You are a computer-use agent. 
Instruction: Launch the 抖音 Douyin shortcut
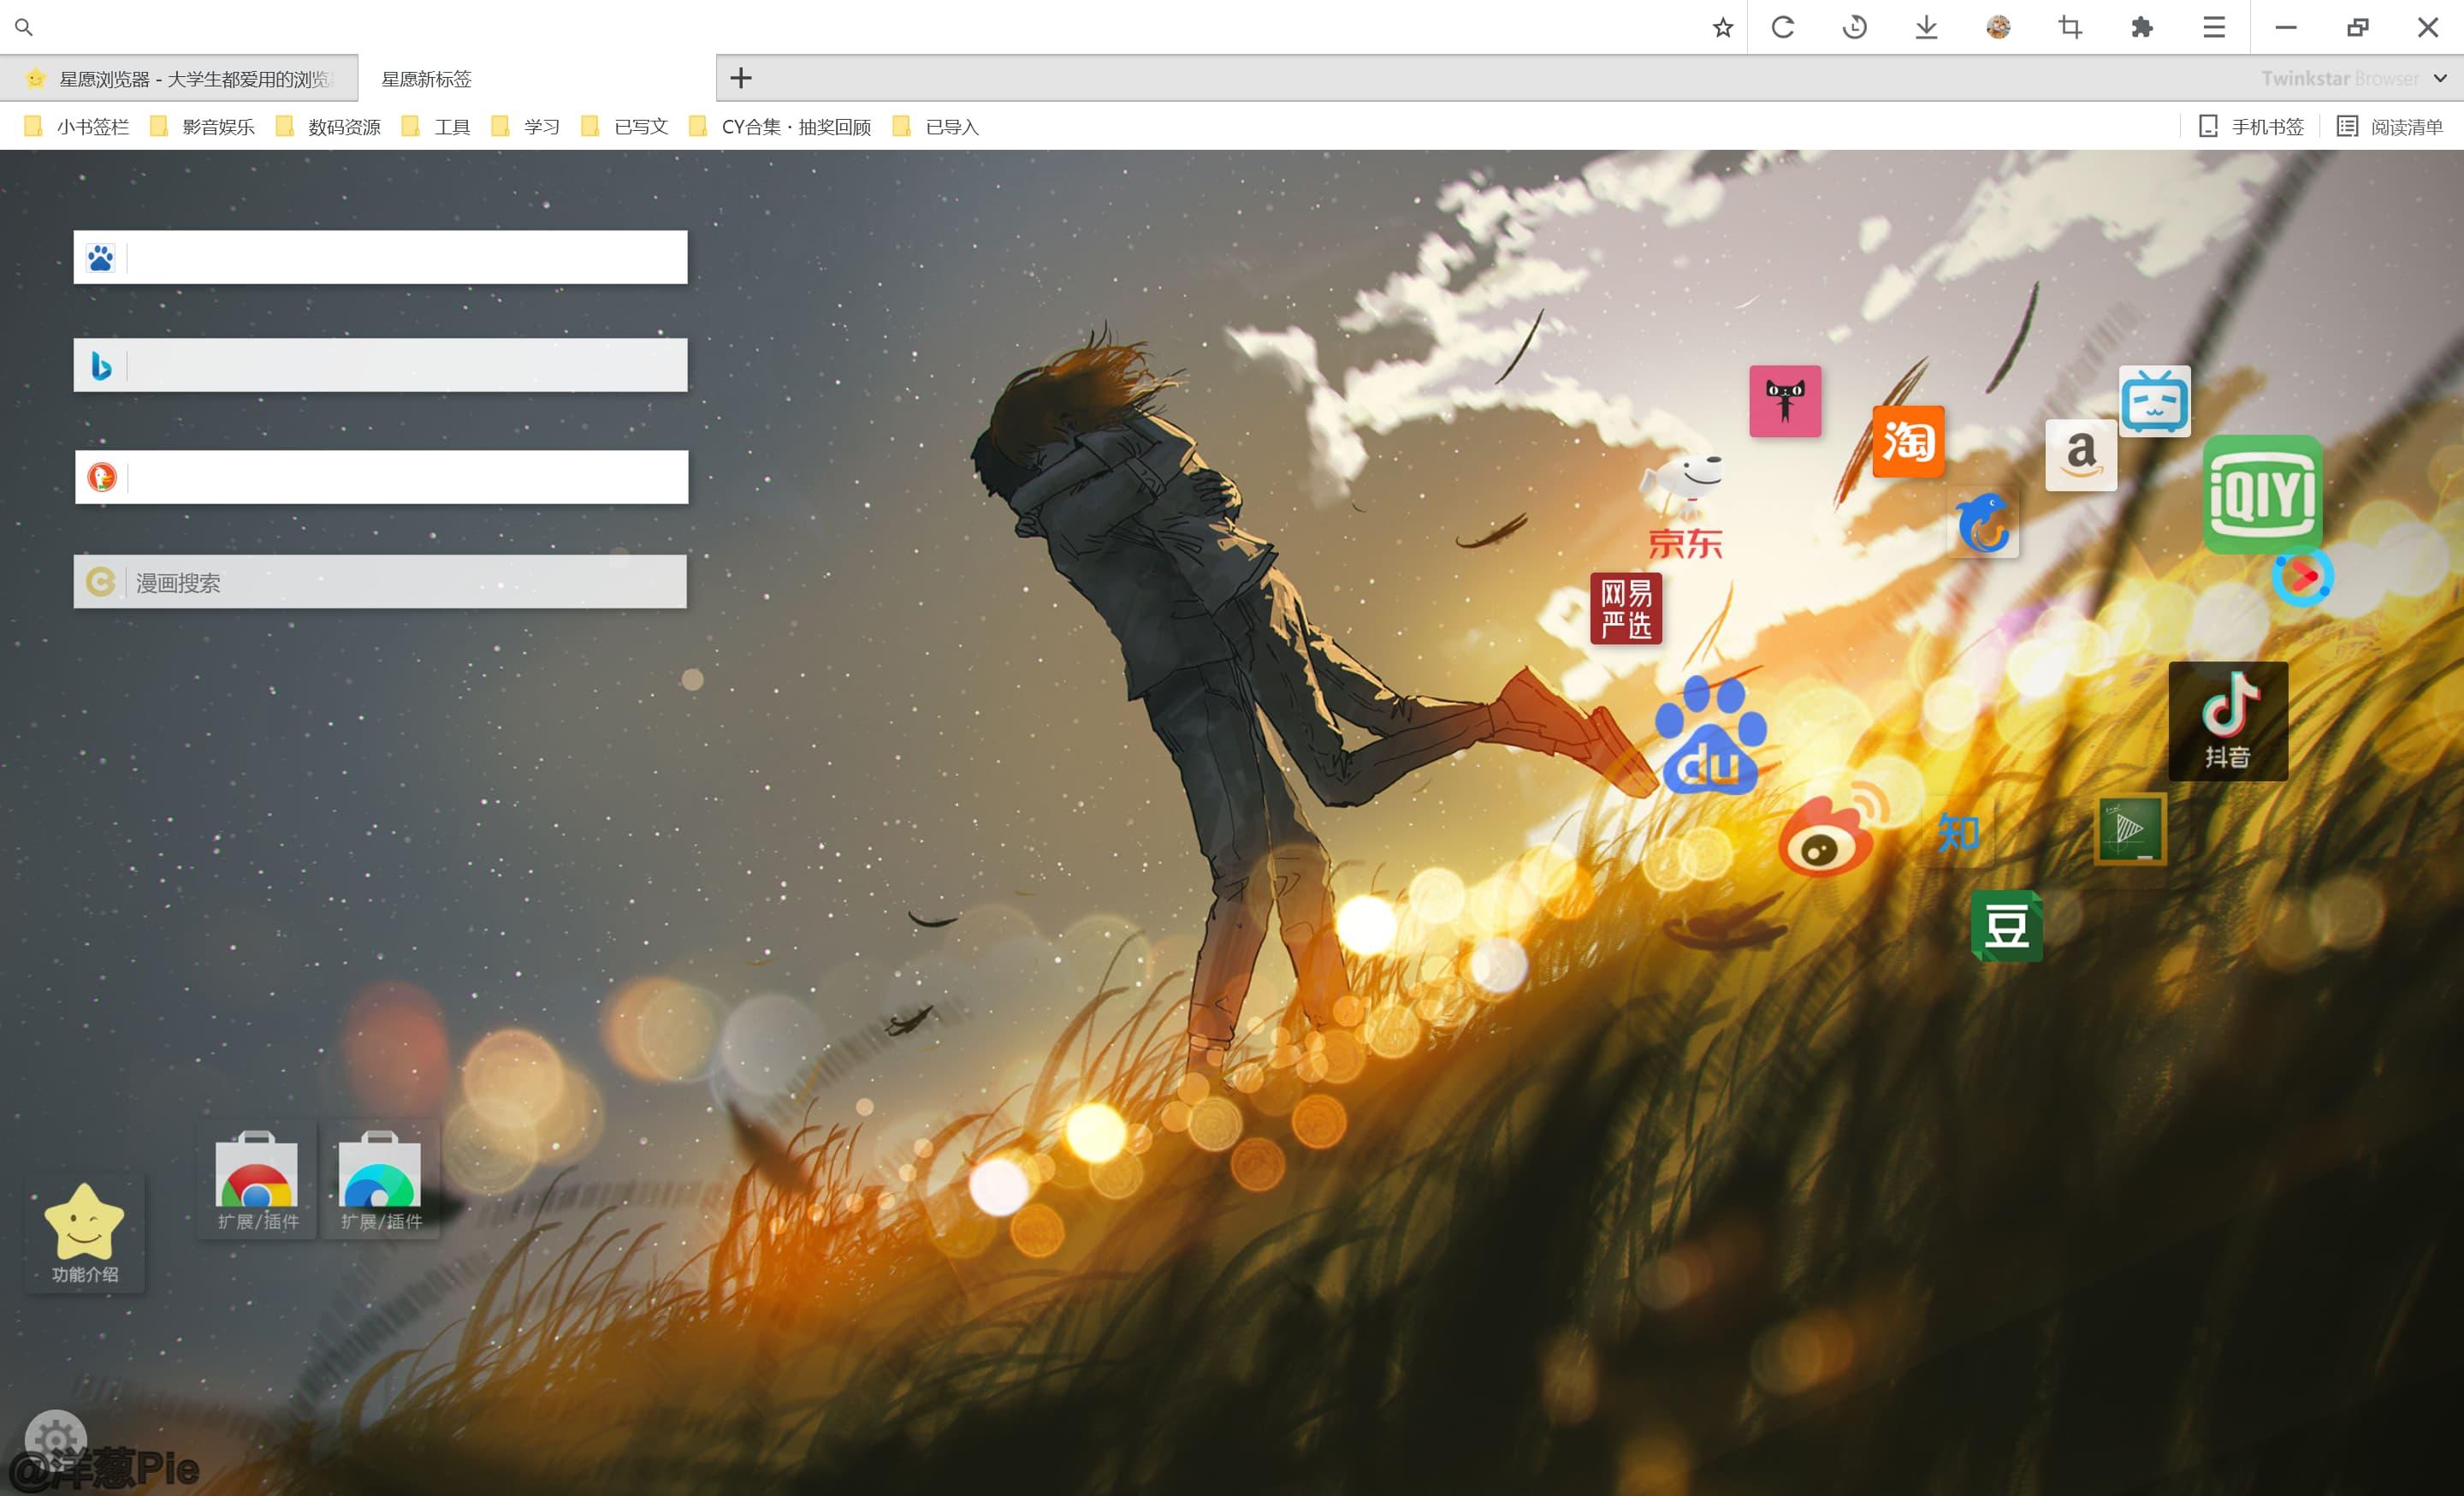point(2228,720)
